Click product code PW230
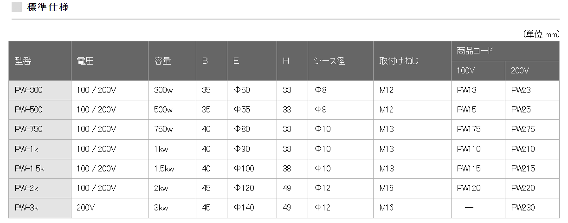Viewport: 568px width, 223px height. click(523, 208)
